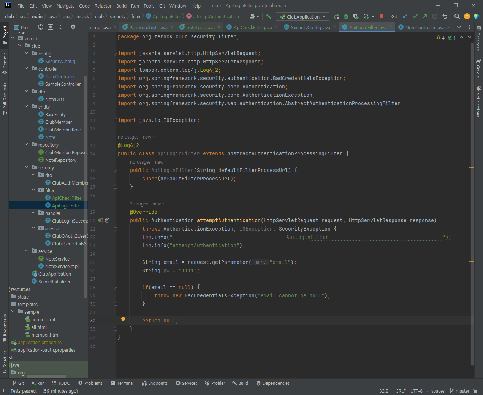Open the JetBrains Toolbox style icon at toolbar end
Image resolution: width=483 pixels, height=395 pixels.
click(477, 16)
